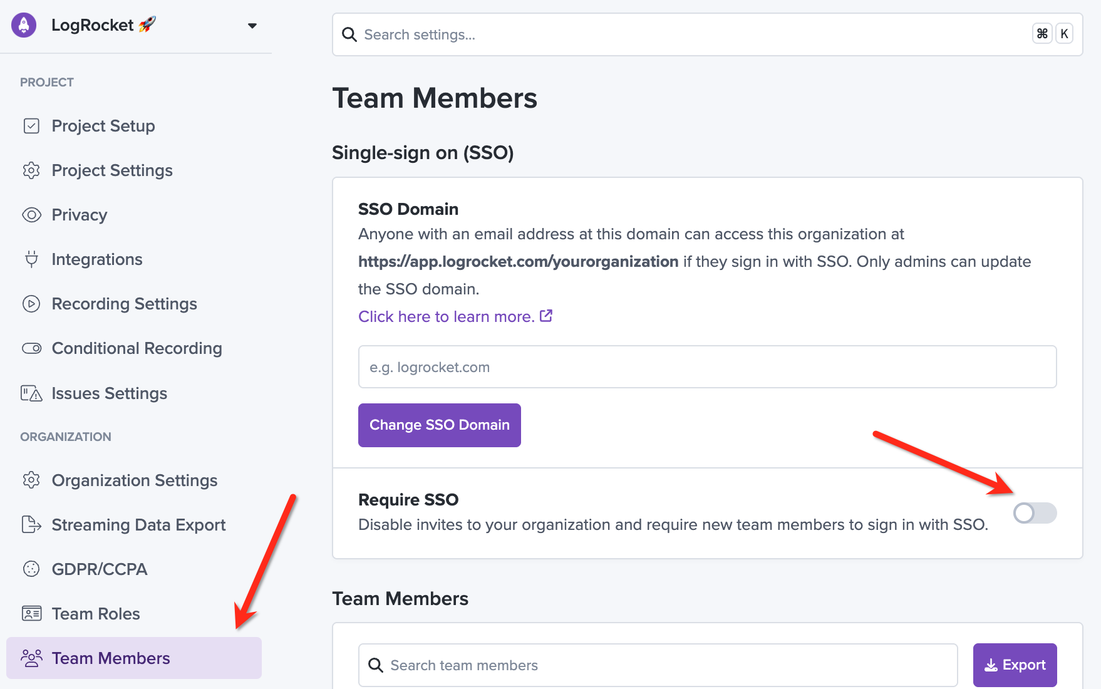Click the Require SSO label
The width and height of the screenshot is (1101, 689).
pyautogui.click(x=408, y=500)
